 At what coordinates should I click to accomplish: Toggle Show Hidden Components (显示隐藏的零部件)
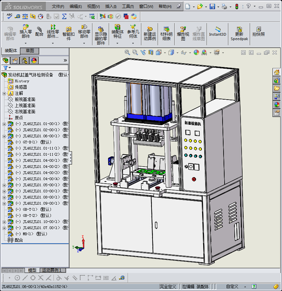(x=101, y=34)
